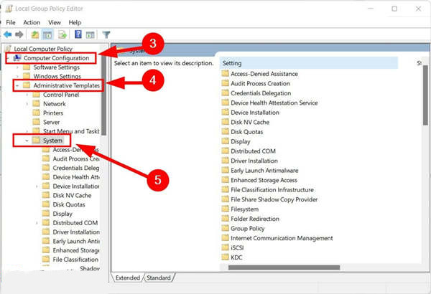Click folder icon beside Early Launch Antimalware
The width and height of the screenshot is (431, 294).
(x=225, y=170)
